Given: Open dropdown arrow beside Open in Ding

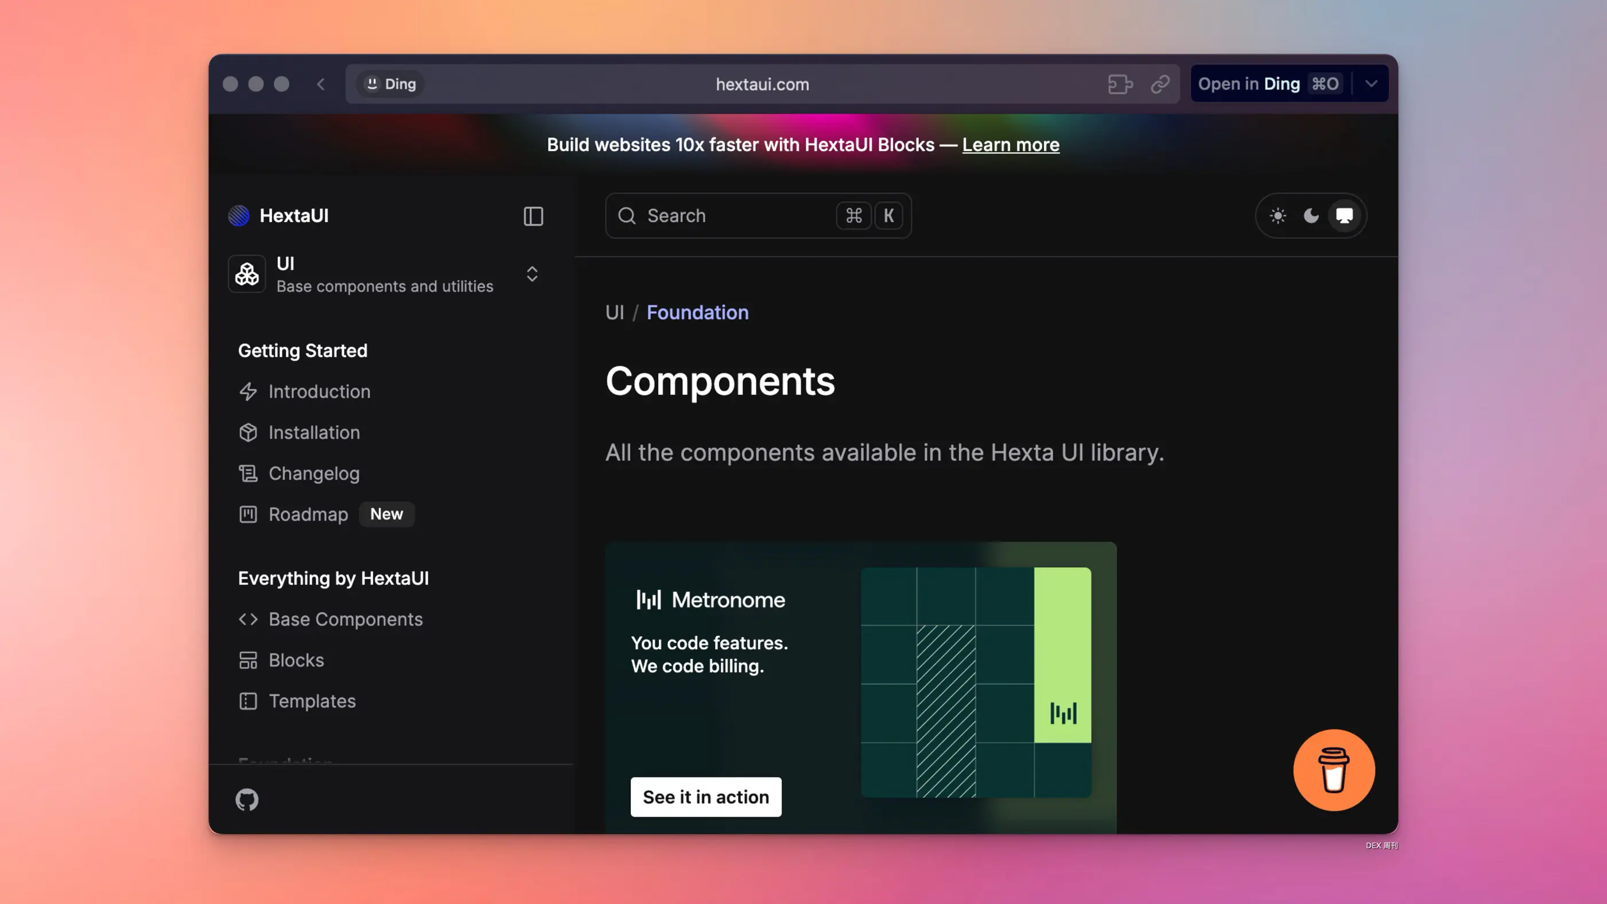Looking at the screenshot, I should pyautogui.click(x=1371, y=84).
